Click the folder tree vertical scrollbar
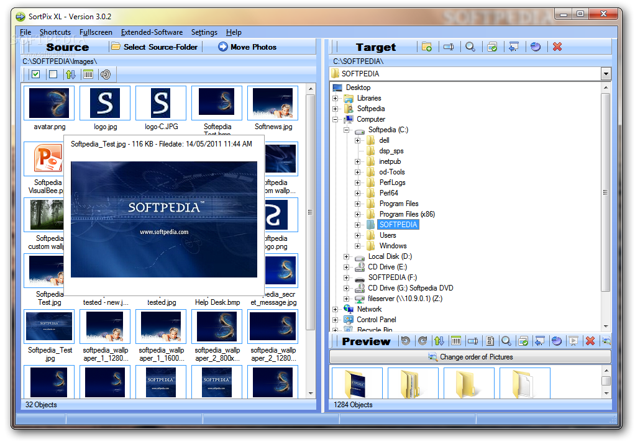The image size is (635, 442). click(605, 192)
